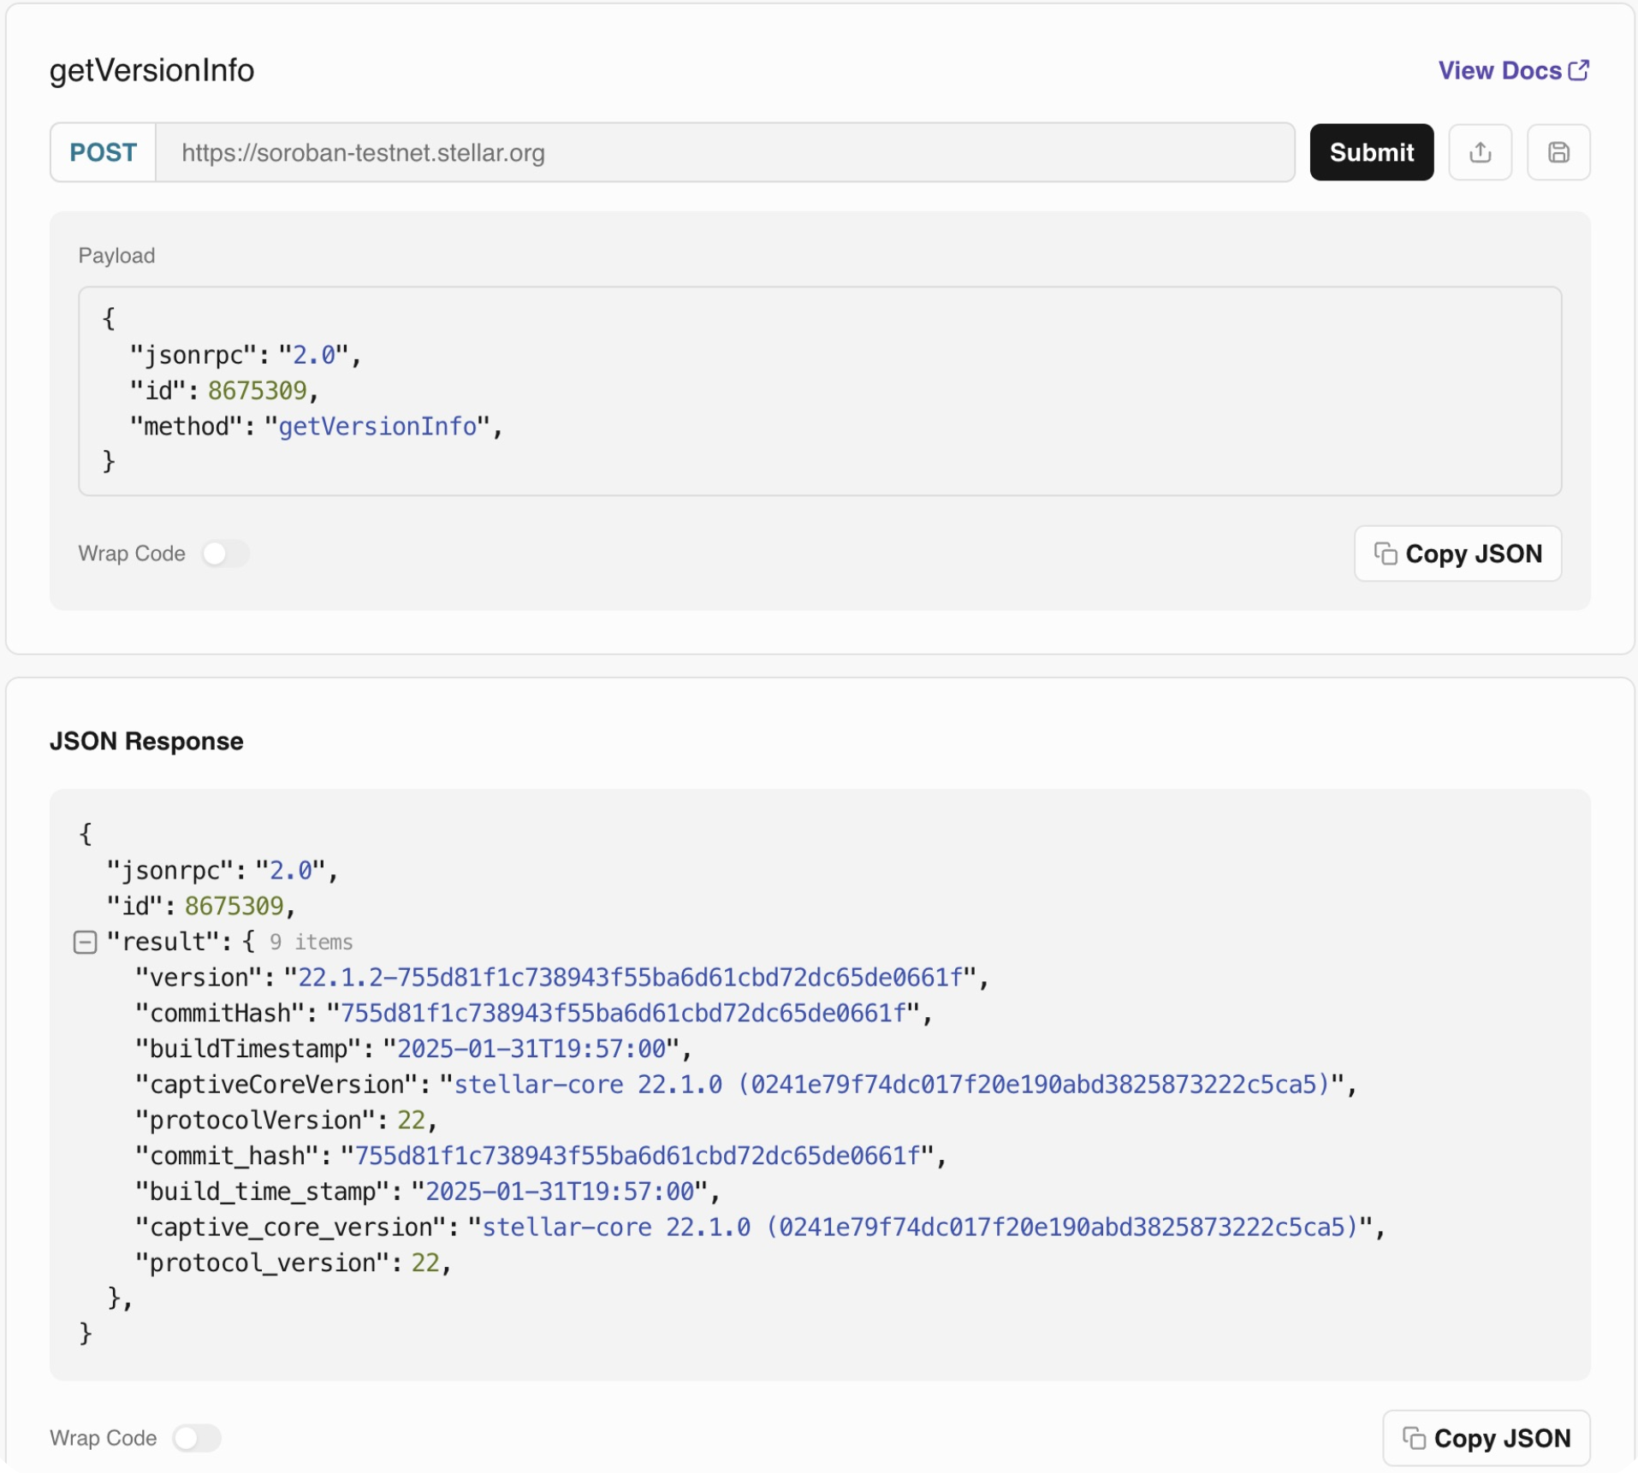Click the RPC URL input field
This screenshot has height=1473, width=1638.
[724, 152]
